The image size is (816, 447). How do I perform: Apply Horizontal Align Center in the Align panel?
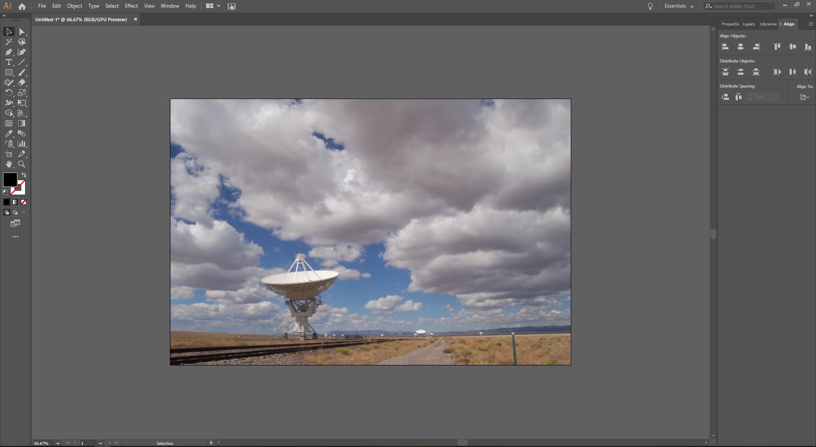(x=740, y=47)
